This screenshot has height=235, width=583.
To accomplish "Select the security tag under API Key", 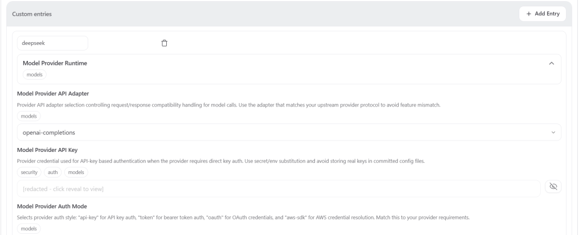I will [29, 172].
